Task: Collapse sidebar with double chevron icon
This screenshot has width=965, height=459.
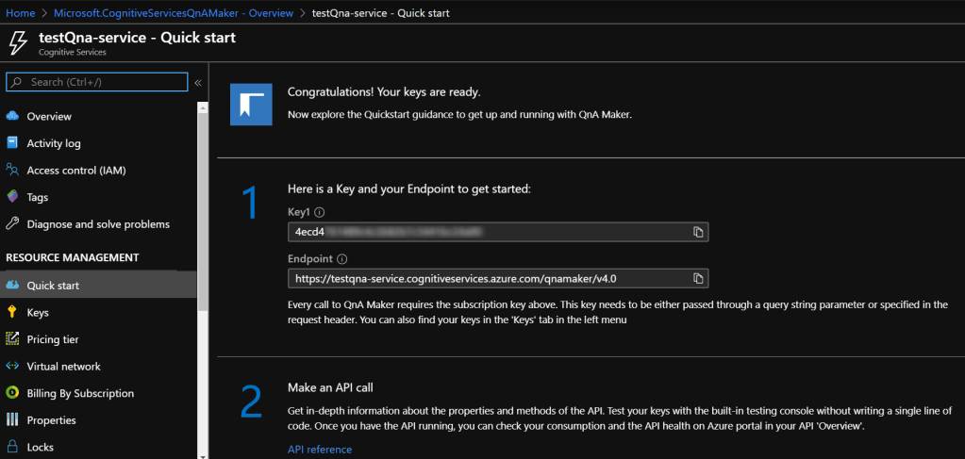Action: [198, 83]
